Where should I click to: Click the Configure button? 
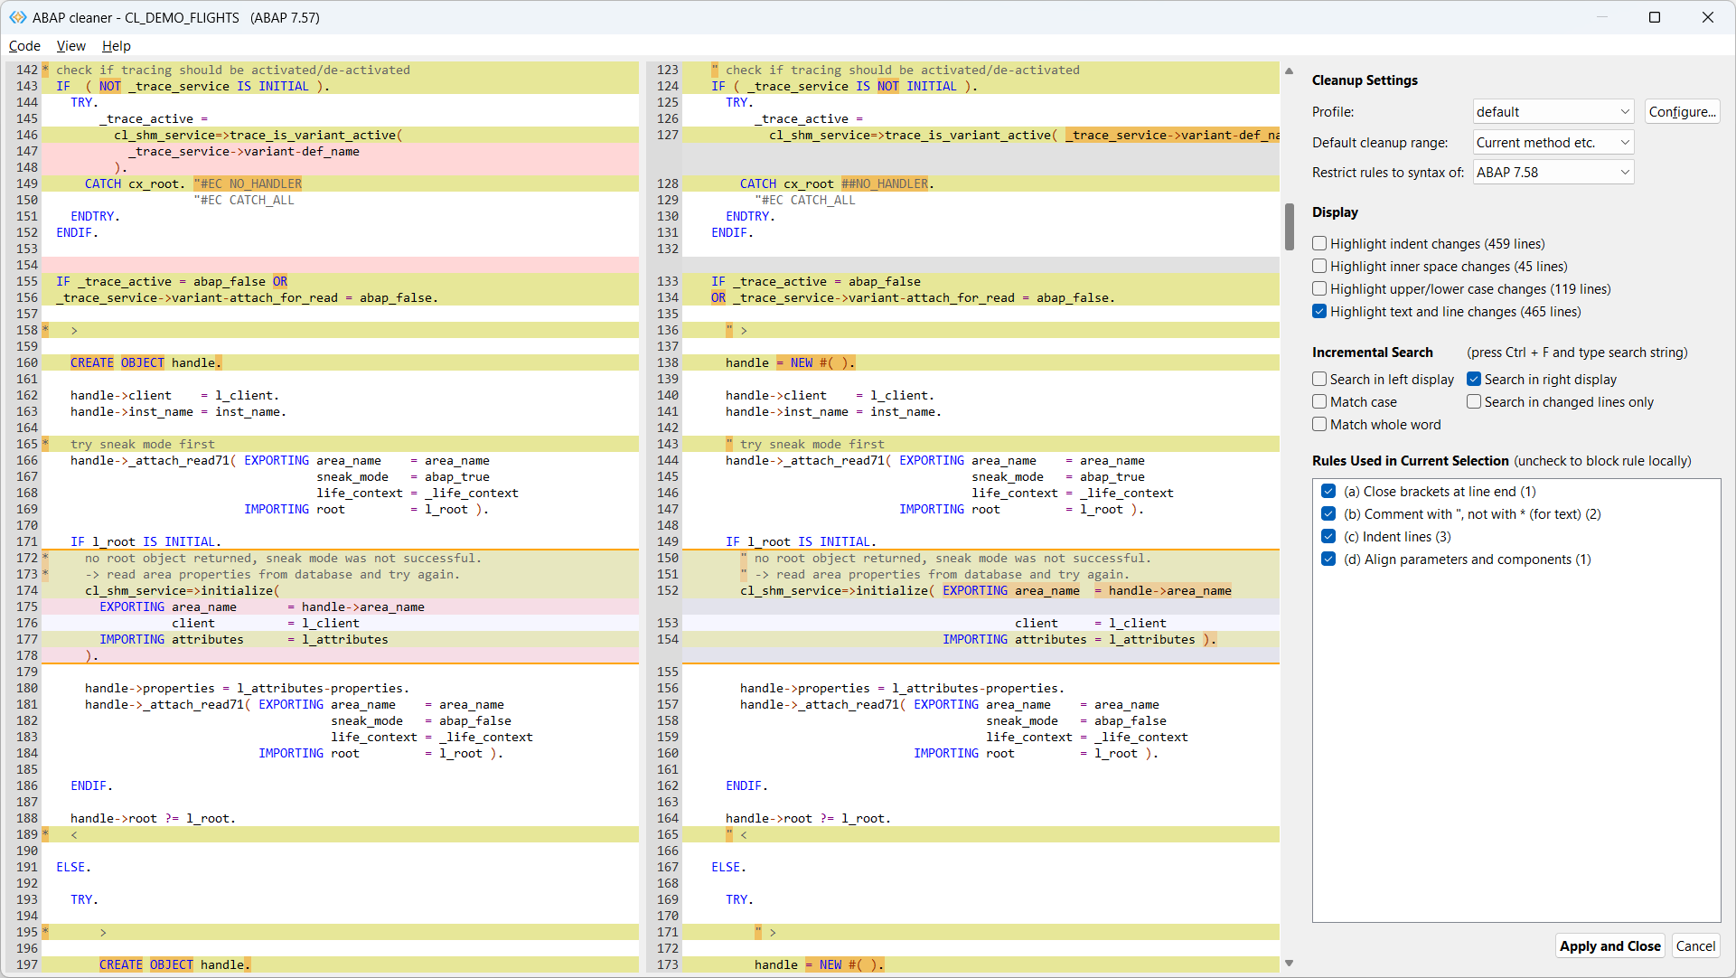tap(1682, 111)
